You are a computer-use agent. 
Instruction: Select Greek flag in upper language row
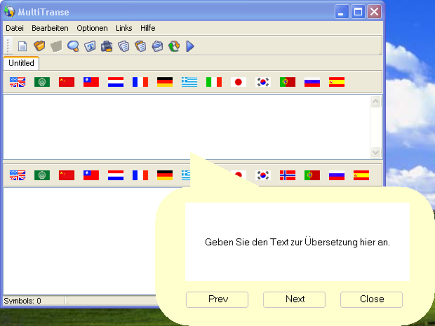tap(189, 82)
